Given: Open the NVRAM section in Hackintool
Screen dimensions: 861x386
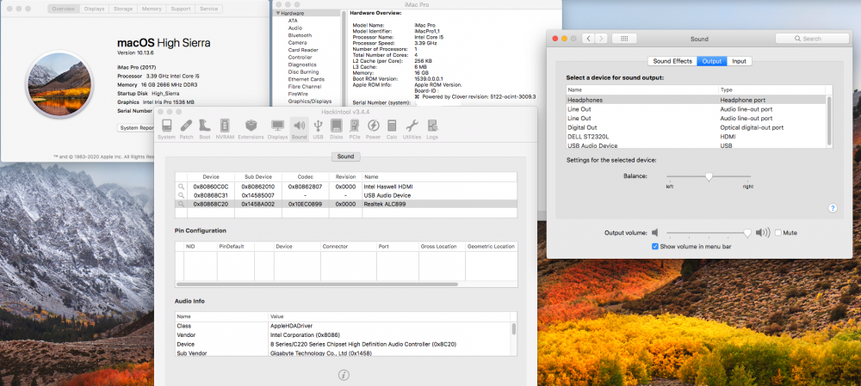Looking at the screenshot, I should 225,130.
